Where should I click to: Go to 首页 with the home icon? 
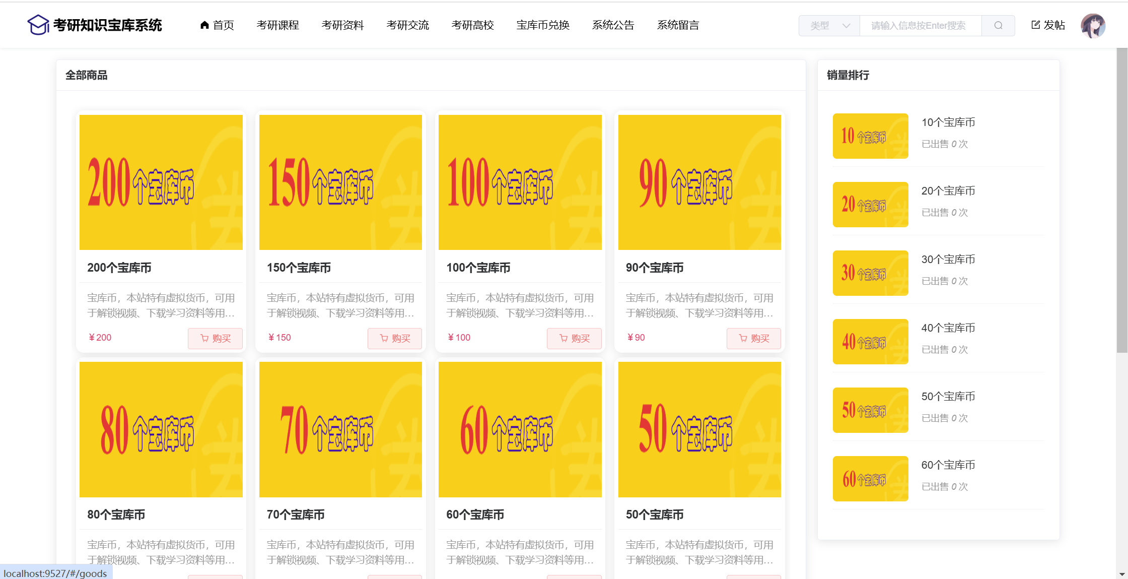point(217,25)
